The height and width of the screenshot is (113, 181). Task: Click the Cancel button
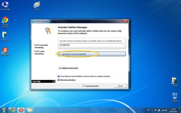tap(120, 86)
